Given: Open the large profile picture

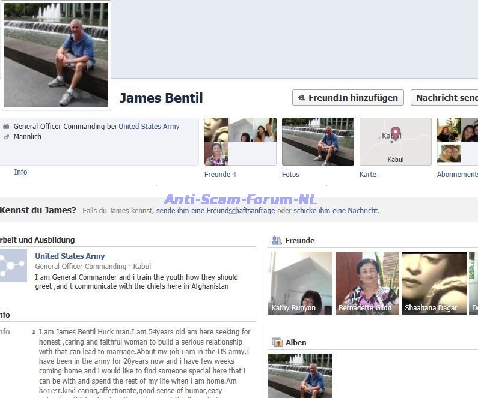Looking at the screenshot, I should click(x=56, y=55).
